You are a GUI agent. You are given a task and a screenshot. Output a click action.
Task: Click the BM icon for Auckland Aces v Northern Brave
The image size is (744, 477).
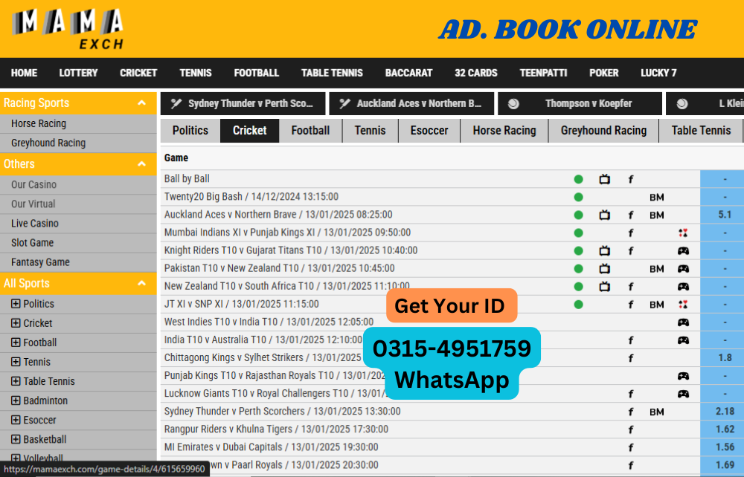tap(657, 215)
